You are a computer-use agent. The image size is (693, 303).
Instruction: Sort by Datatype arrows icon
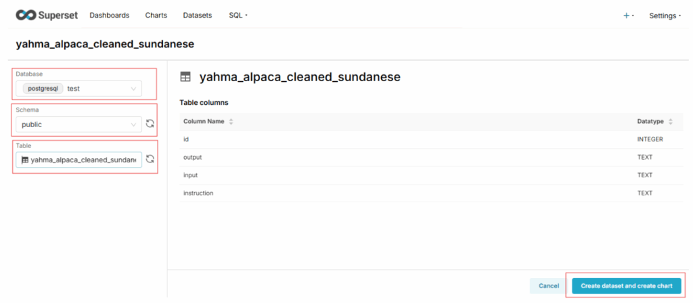[670, 122]
